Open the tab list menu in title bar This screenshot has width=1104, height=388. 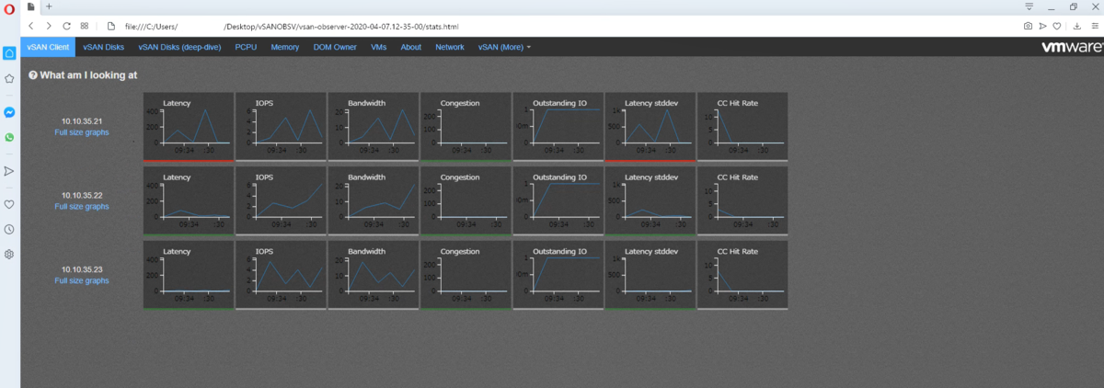tap(1029, 6)
